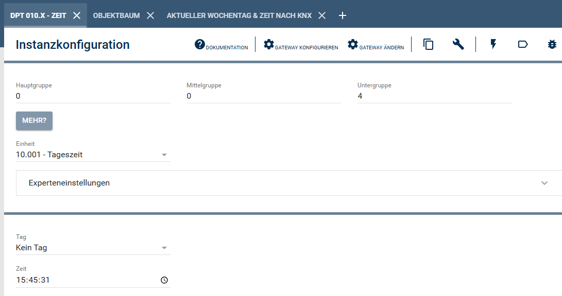
Task: Switch to the Objektbaum tab
Action: (116, 15)
